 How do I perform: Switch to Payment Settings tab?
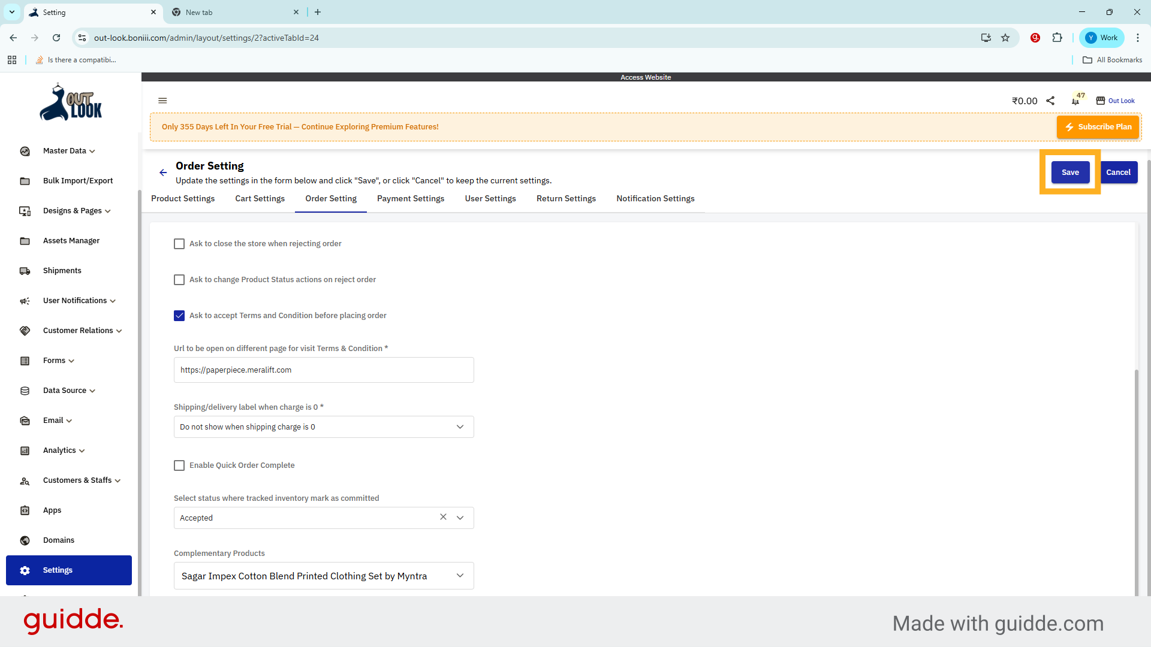click(x=411, y=199)
